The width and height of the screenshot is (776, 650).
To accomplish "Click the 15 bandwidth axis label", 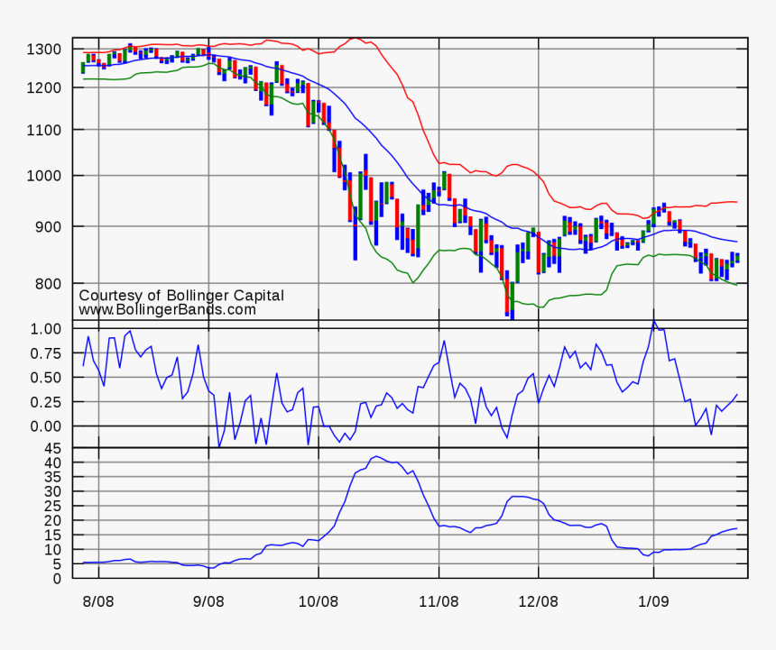I will (52, 536).
